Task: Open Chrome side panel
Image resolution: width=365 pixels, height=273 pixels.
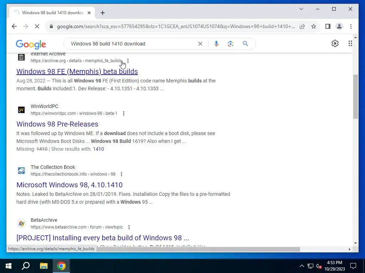Action: 328,26
